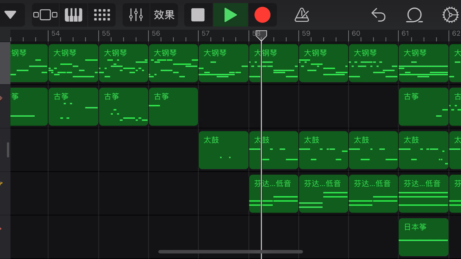Click ruler at bar 56
This screenshot has width=461, height=259.
tap(156, 33)
